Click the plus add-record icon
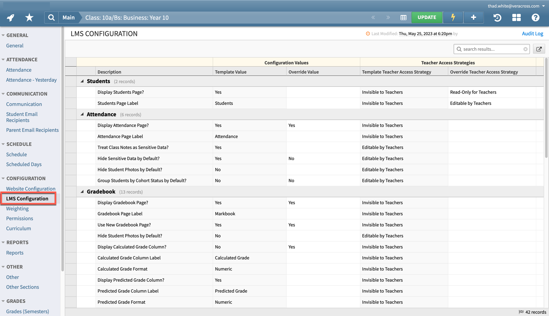 pos(473,17)
